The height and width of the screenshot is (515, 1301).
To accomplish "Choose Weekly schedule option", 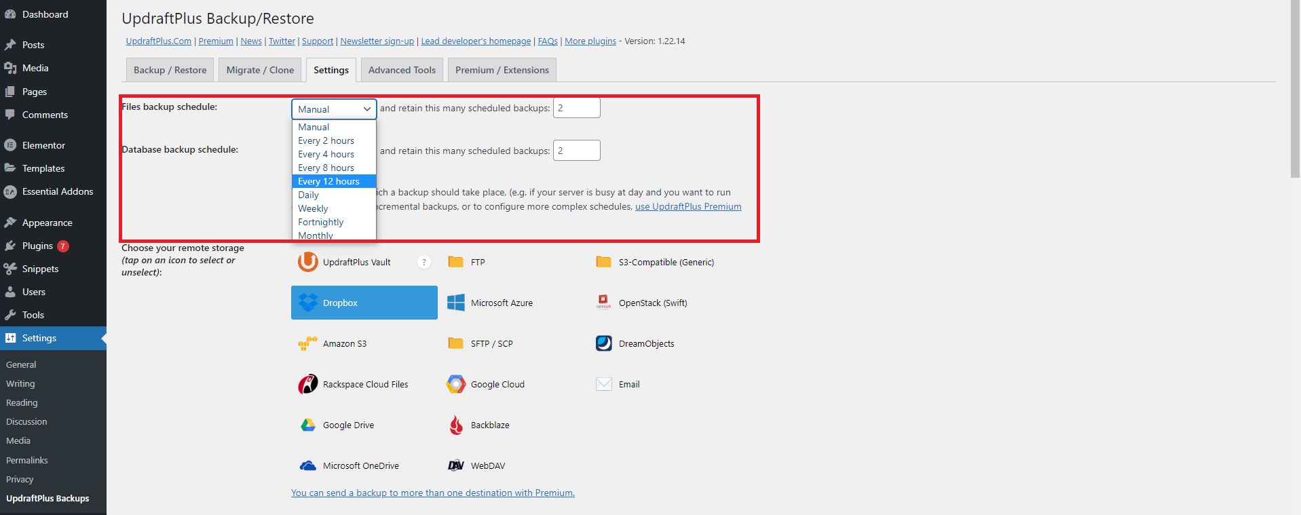I will pyautogui.click(x=334, y=208).
